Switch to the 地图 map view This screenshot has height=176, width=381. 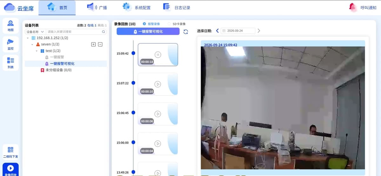pos(10,26)
